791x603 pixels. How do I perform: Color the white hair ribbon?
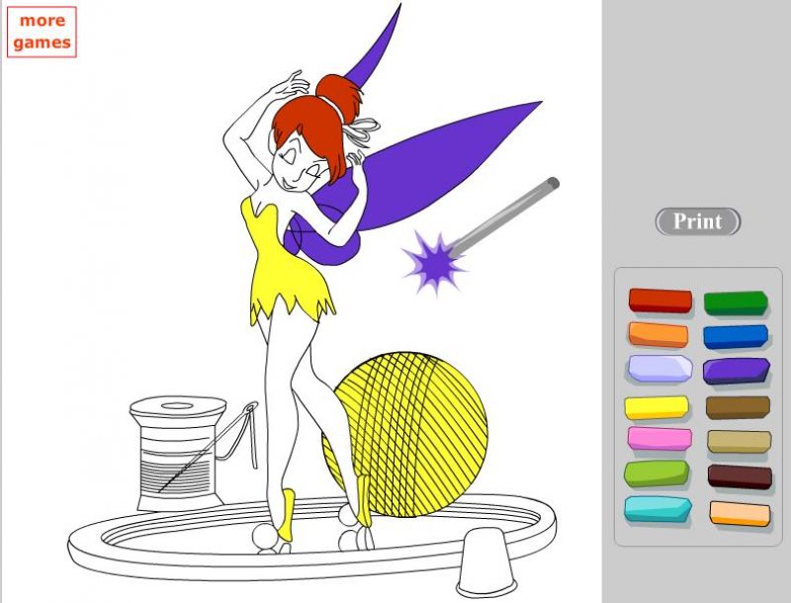pyautogui.click(x=363, y=130)
